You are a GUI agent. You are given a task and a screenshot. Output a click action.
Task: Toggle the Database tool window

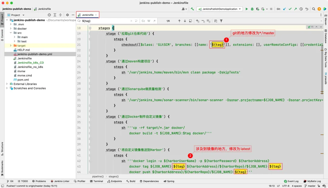(326, 36)
